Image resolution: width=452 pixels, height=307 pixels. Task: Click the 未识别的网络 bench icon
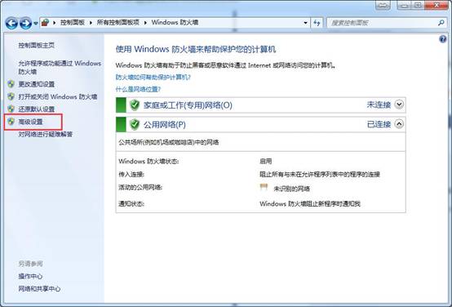264,187
